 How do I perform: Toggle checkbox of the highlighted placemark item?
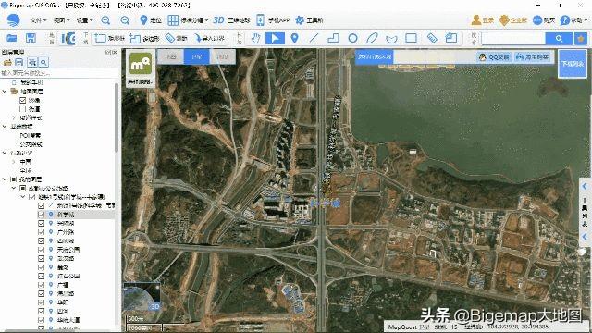[x=41, y=215]
